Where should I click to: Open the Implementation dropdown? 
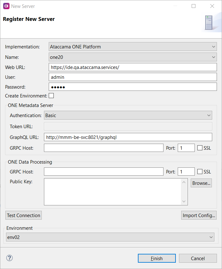213,47
